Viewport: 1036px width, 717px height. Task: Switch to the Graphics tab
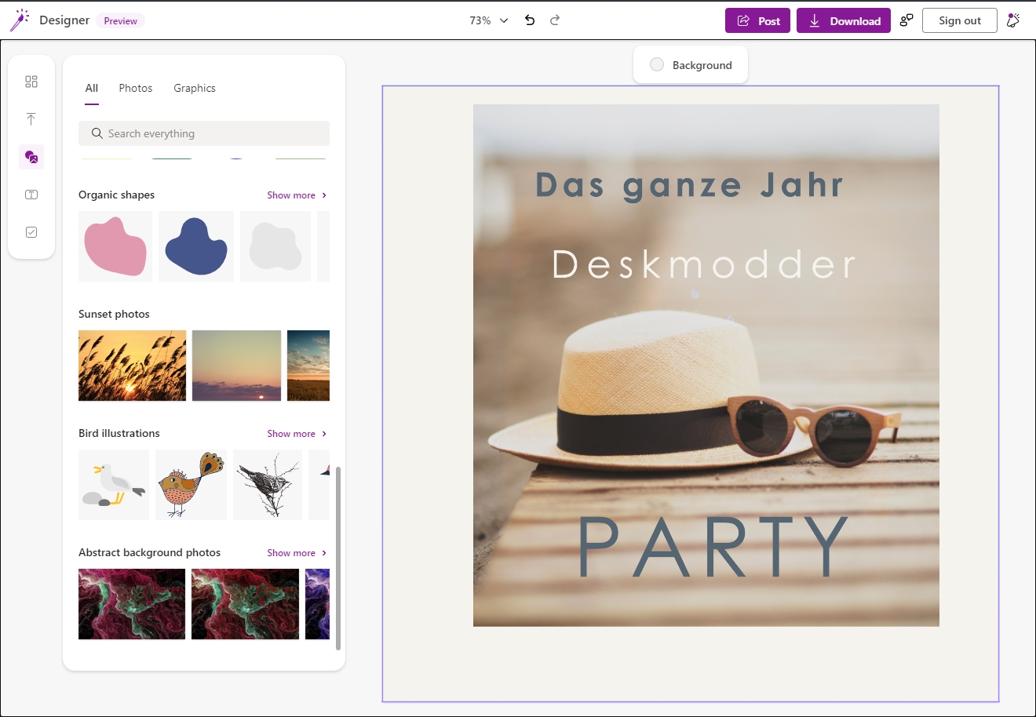pos(195,88)
